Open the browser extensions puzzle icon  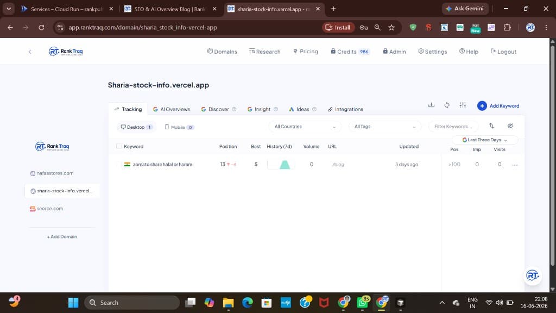(508, 27)
